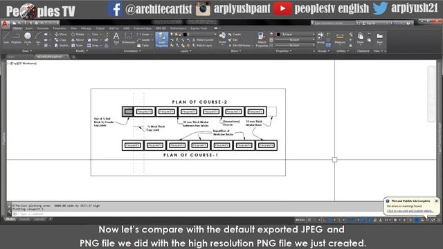Expand the Layers panel

[186, 50]
